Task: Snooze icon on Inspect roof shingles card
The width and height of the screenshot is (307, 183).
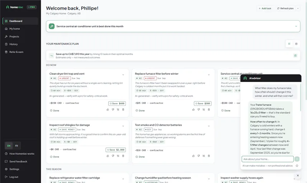Action: point(118,156)
